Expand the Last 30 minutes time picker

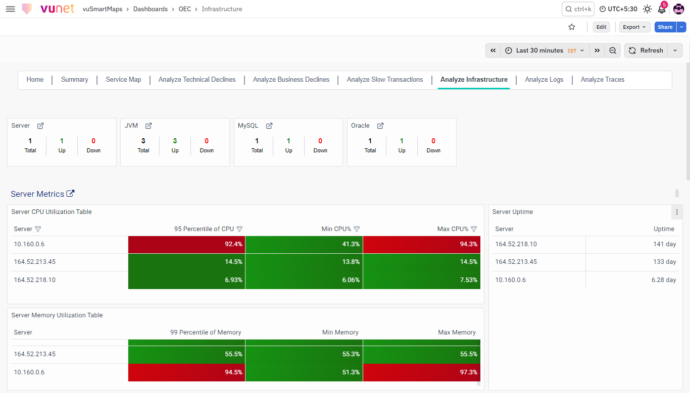(545, 50)
